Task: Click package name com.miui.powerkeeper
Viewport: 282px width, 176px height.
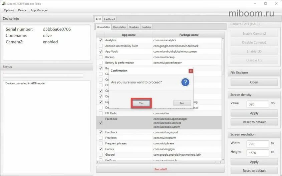Action: pyautogui.click(x=168, y=63)
